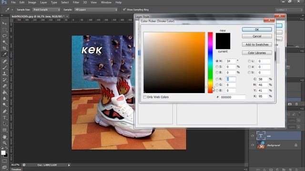Viewport: 305px width, 171px height.
Task: Select the L lightness radio button
Action: 249,61
